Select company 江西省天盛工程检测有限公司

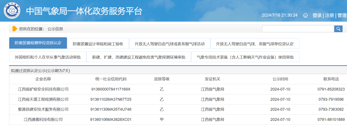(43, 99)
